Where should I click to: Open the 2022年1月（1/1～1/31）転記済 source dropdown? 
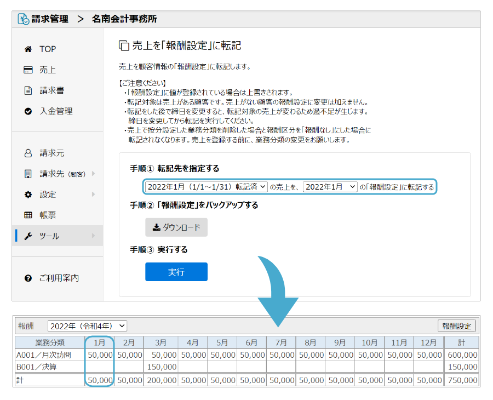207,187
